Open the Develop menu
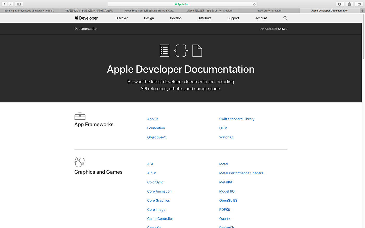This screenshot has height=228, width=365. [x=176, y=18]
